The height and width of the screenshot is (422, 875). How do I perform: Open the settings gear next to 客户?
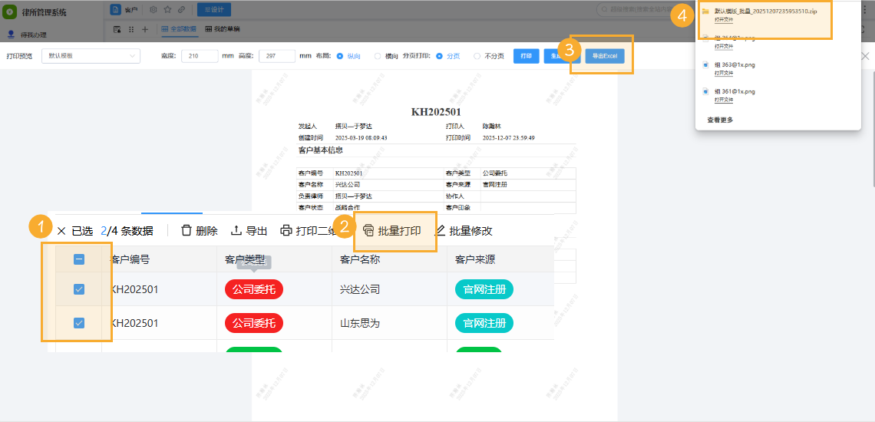coord(154,9)
